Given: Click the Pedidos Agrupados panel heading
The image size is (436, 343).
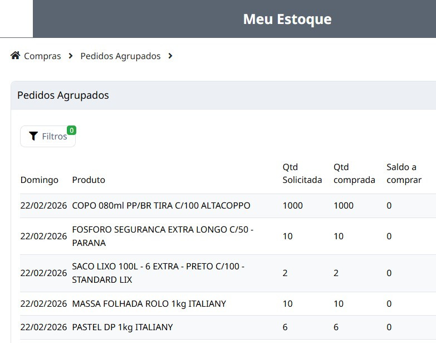Looking at the screenshot, I should pos(63,95).
